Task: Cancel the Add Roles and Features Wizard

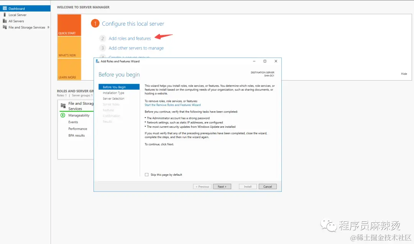Action: coord(268,186)
